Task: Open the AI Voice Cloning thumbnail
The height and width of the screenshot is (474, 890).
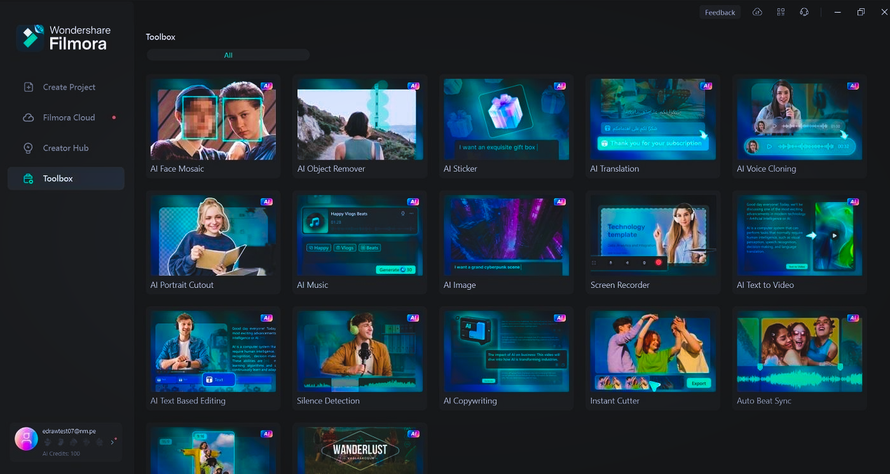Action: (799, 119)
